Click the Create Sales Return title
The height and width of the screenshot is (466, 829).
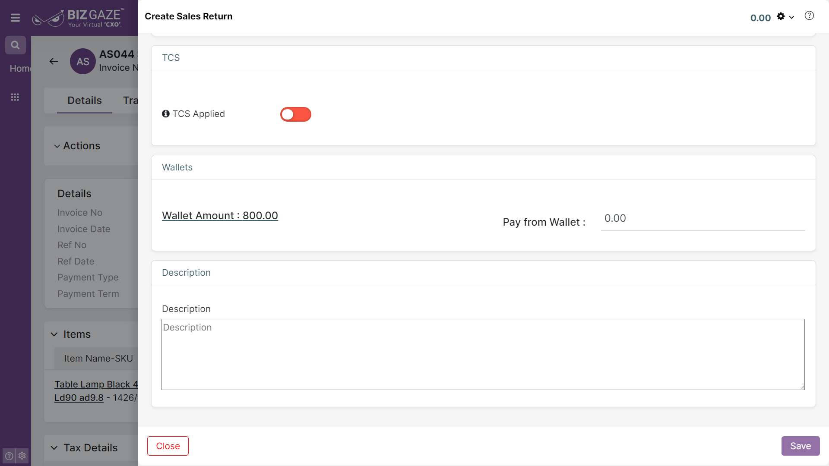point(189,16)
